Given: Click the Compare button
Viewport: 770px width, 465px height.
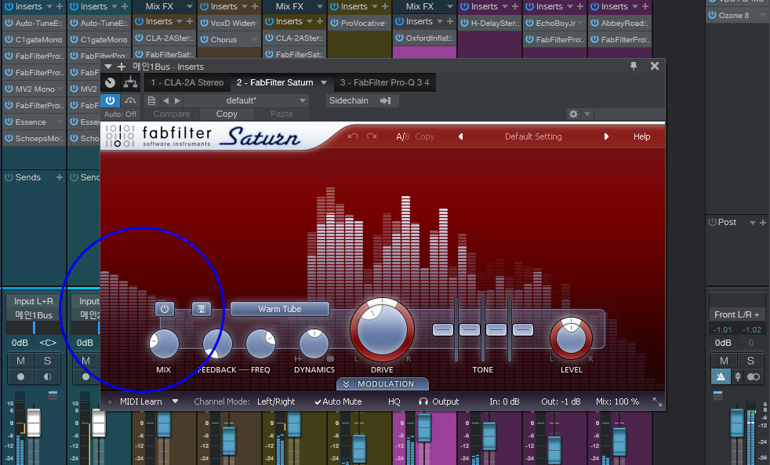Looking at the screenshot, I should [x=172, y=114].
